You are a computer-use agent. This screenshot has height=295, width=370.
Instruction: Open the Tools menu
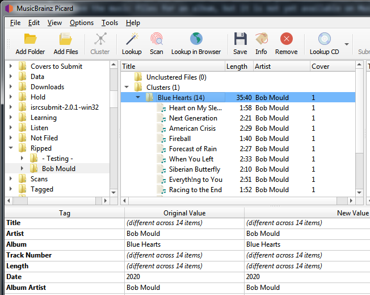coord(110,23)
